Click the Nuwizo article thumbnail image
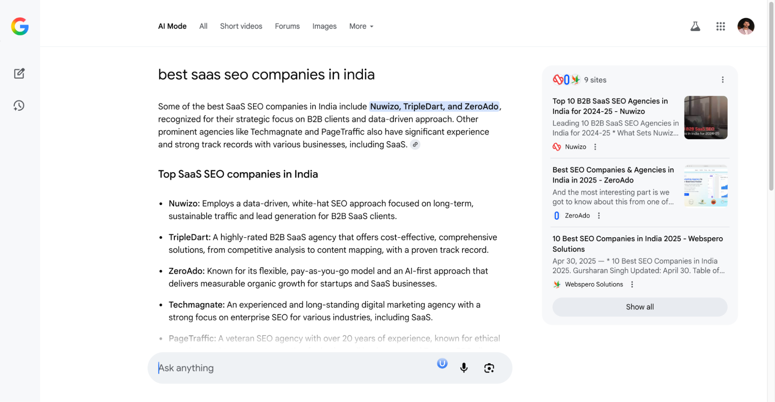Viewport: 775px width, 402px height. coord(705,117)
